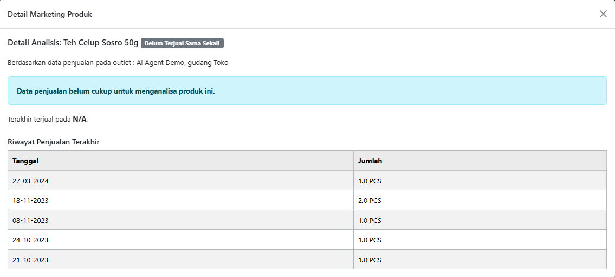The height and width of the screenshot is (277, 615).
Task: Click the 'Riwayat Penjualan Terakhir' section heading
Action: click(x=54, y=142)
